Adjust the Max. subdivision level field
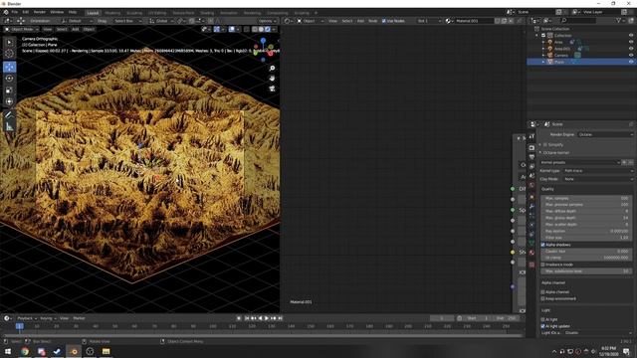 [x=586, y=271]
